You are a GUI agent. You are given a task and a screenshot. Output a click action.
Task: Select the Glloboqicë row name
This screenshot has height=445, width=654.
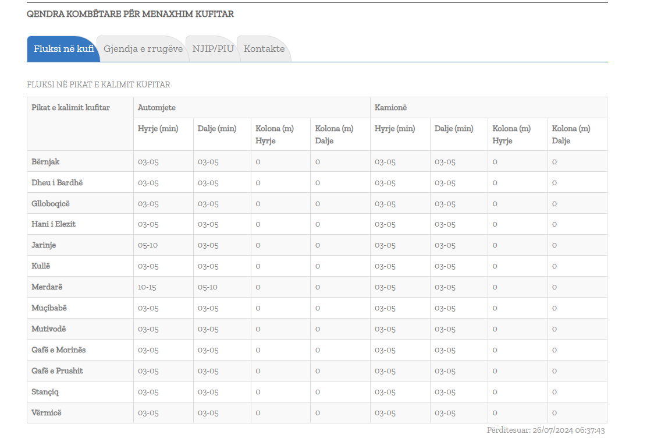point(51,204)
